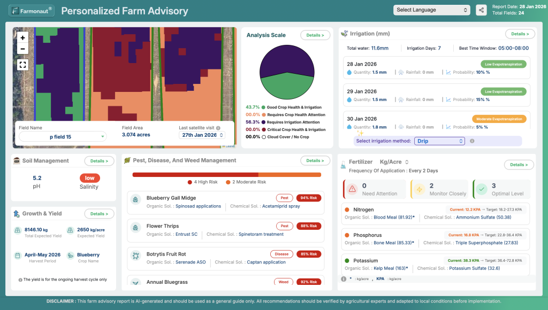Change irrigation method from Drip dropdown
This screenshot has height=310, width=548.
coord(440,141)
